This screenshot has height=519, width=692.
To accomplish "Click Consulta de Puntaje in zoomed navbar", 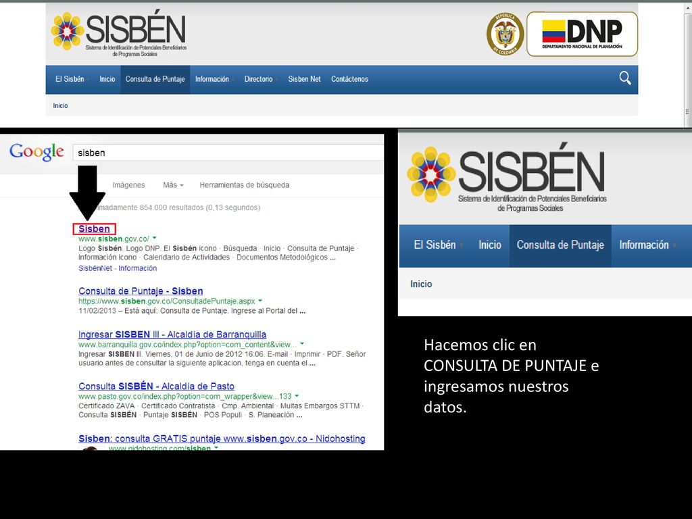I will (560, 245).
